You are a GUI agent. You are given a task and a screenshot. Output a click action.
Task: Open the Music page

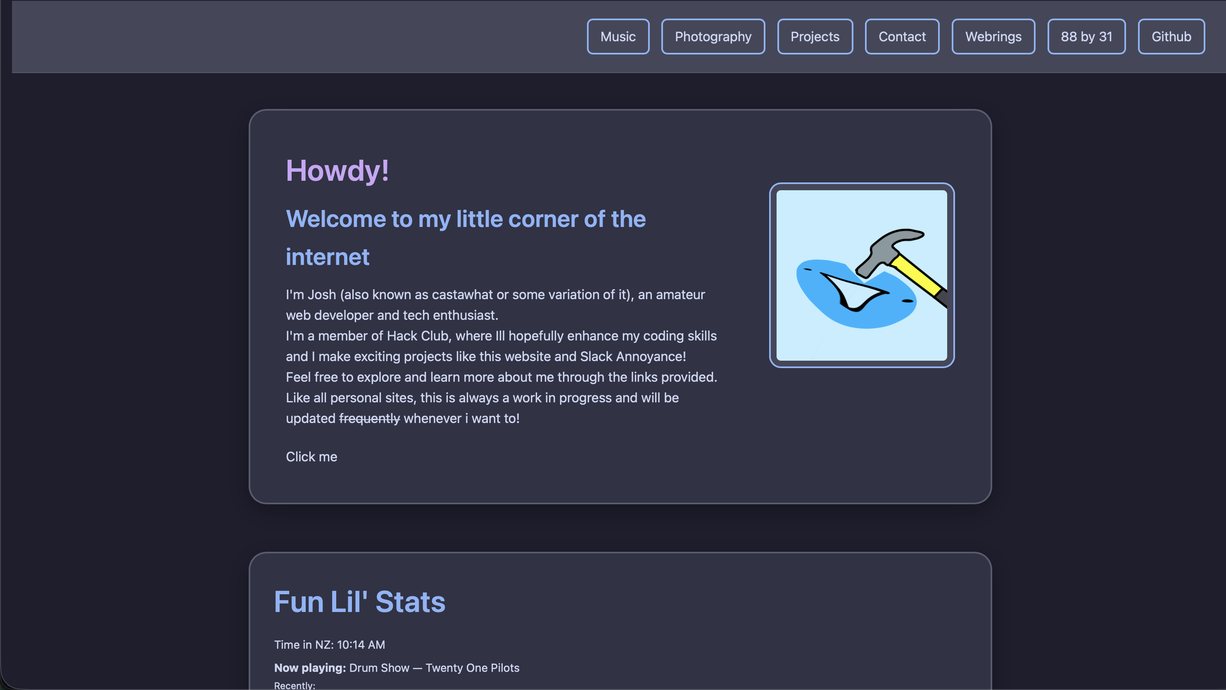(x=618, y=37)
